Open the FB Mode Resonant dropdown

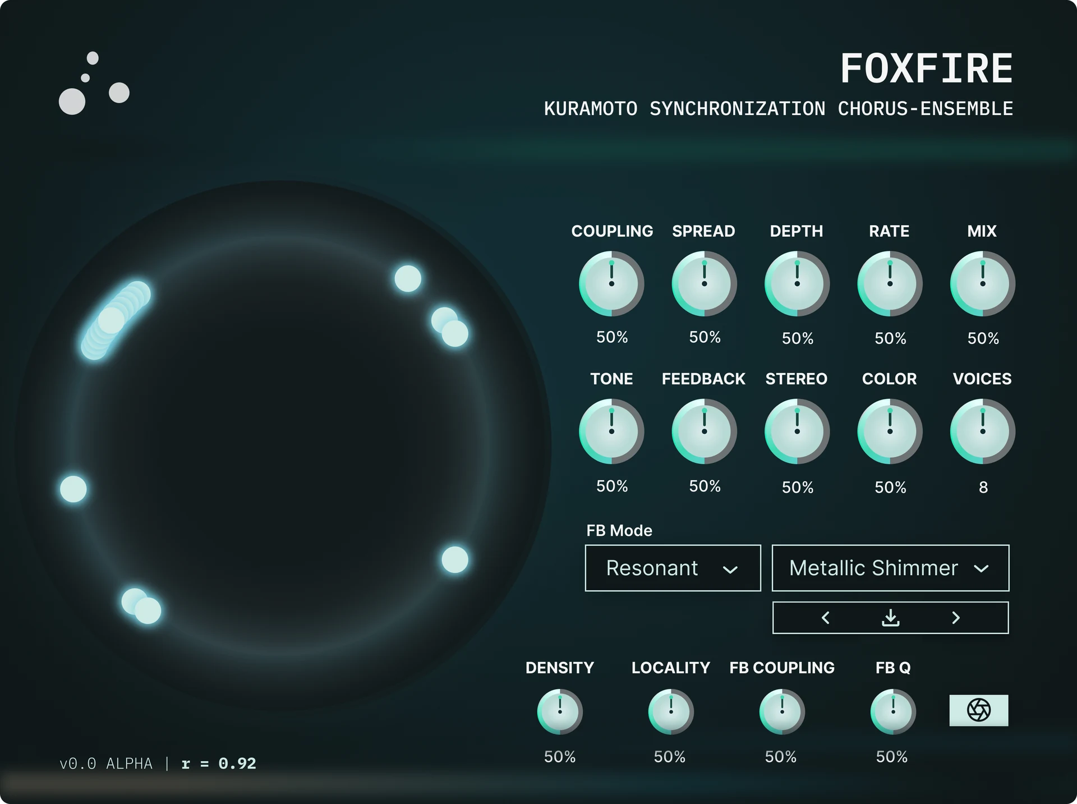(673, 568)
